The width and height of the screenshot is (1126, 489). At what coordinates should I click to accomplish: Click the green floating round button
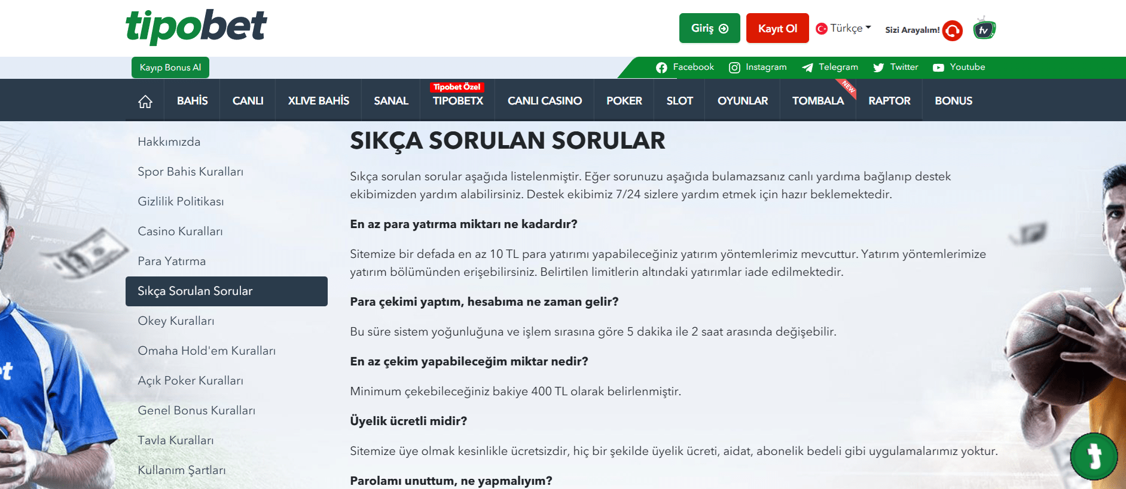1094,456
